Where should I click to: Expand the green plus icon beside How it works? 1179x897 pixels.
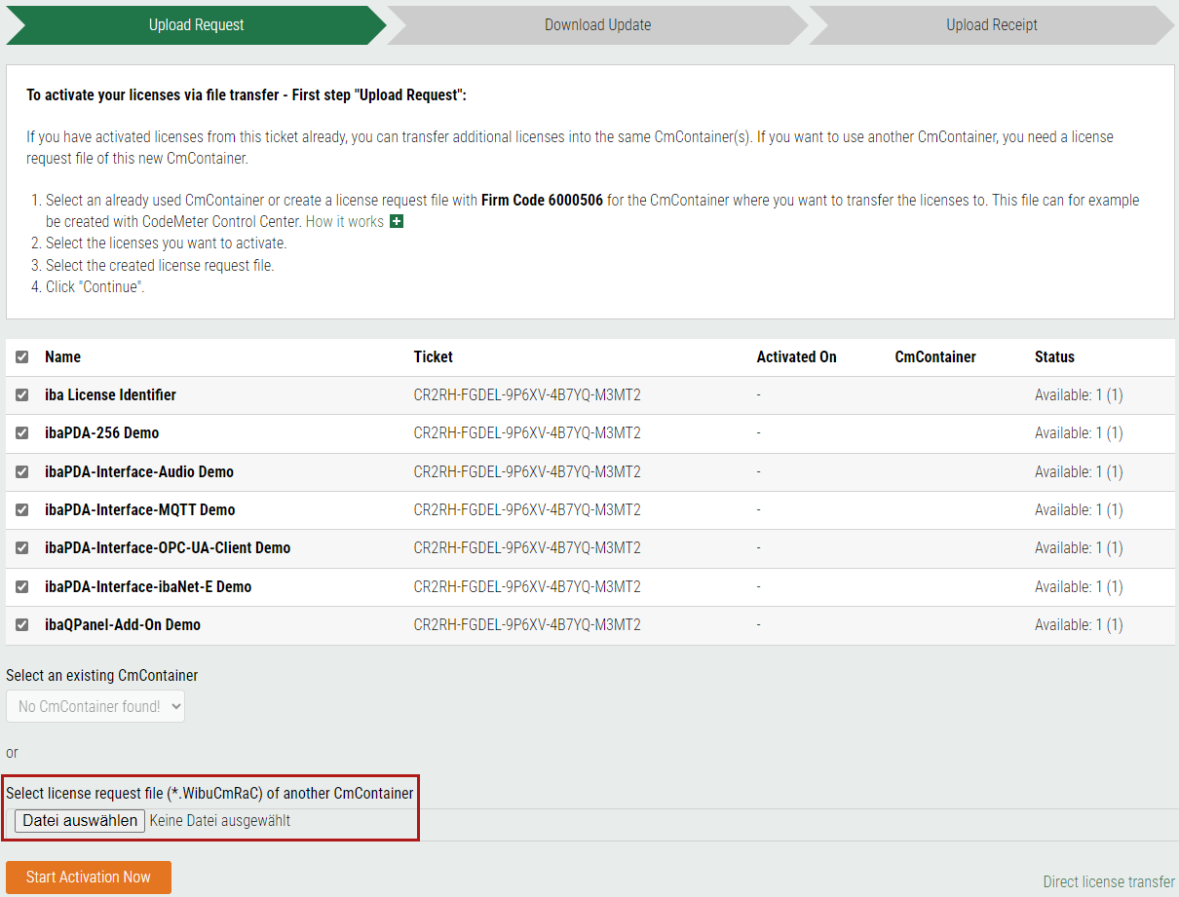pyautogui.click(x=397, y=222)
